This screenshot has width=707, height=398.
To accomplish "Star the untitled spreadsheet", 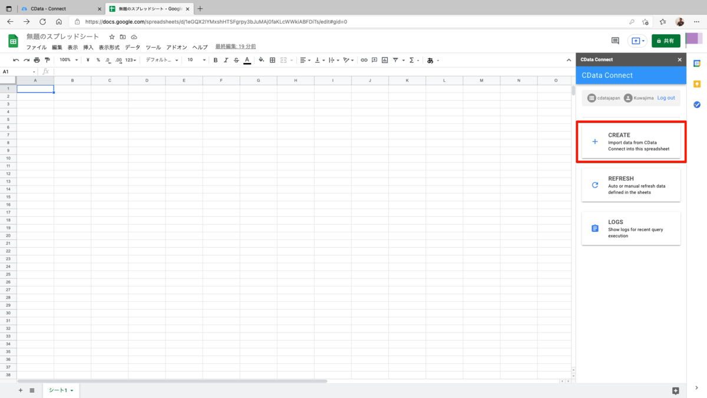I will [112, 37].
